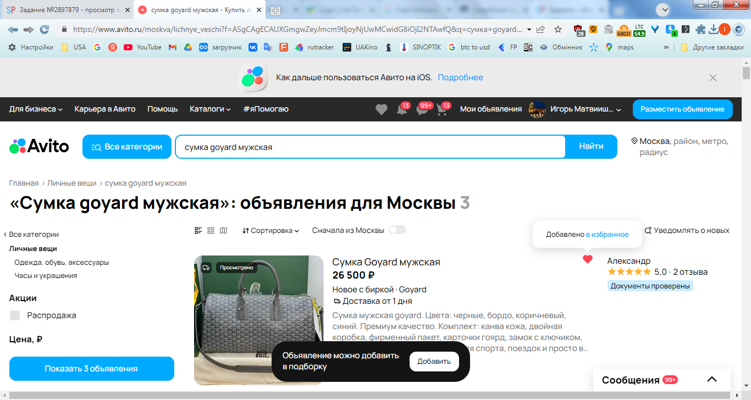
Task: Open the rutracker bookmark
Action: pos(314,47)
